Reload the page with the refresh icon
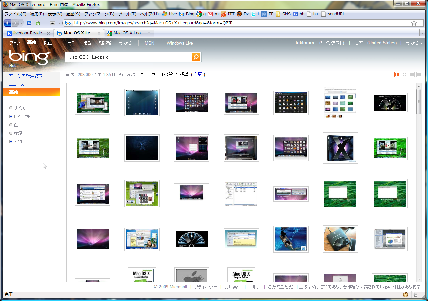Image resolution: width=428 pixels, height=301 pixels. click(29, 23)
